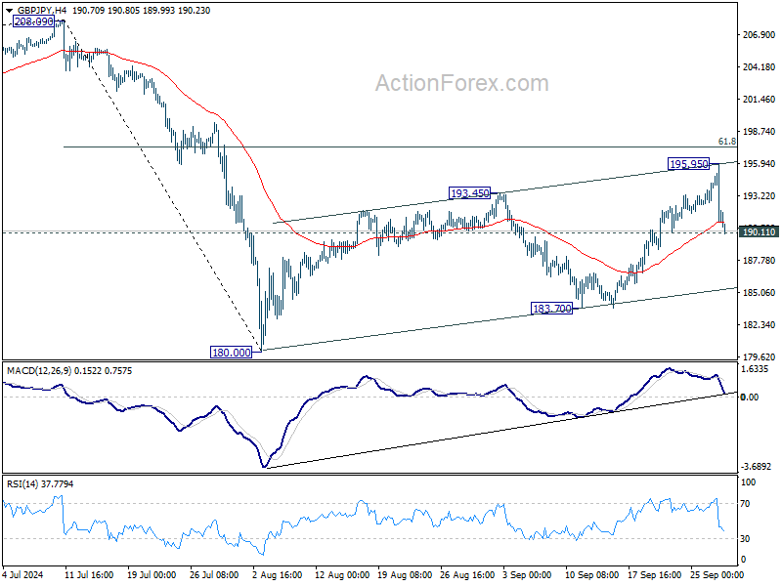This screenshot has height=586, width=782.
Task: Select the 198.740 price axis value
Action: [760, 132]
